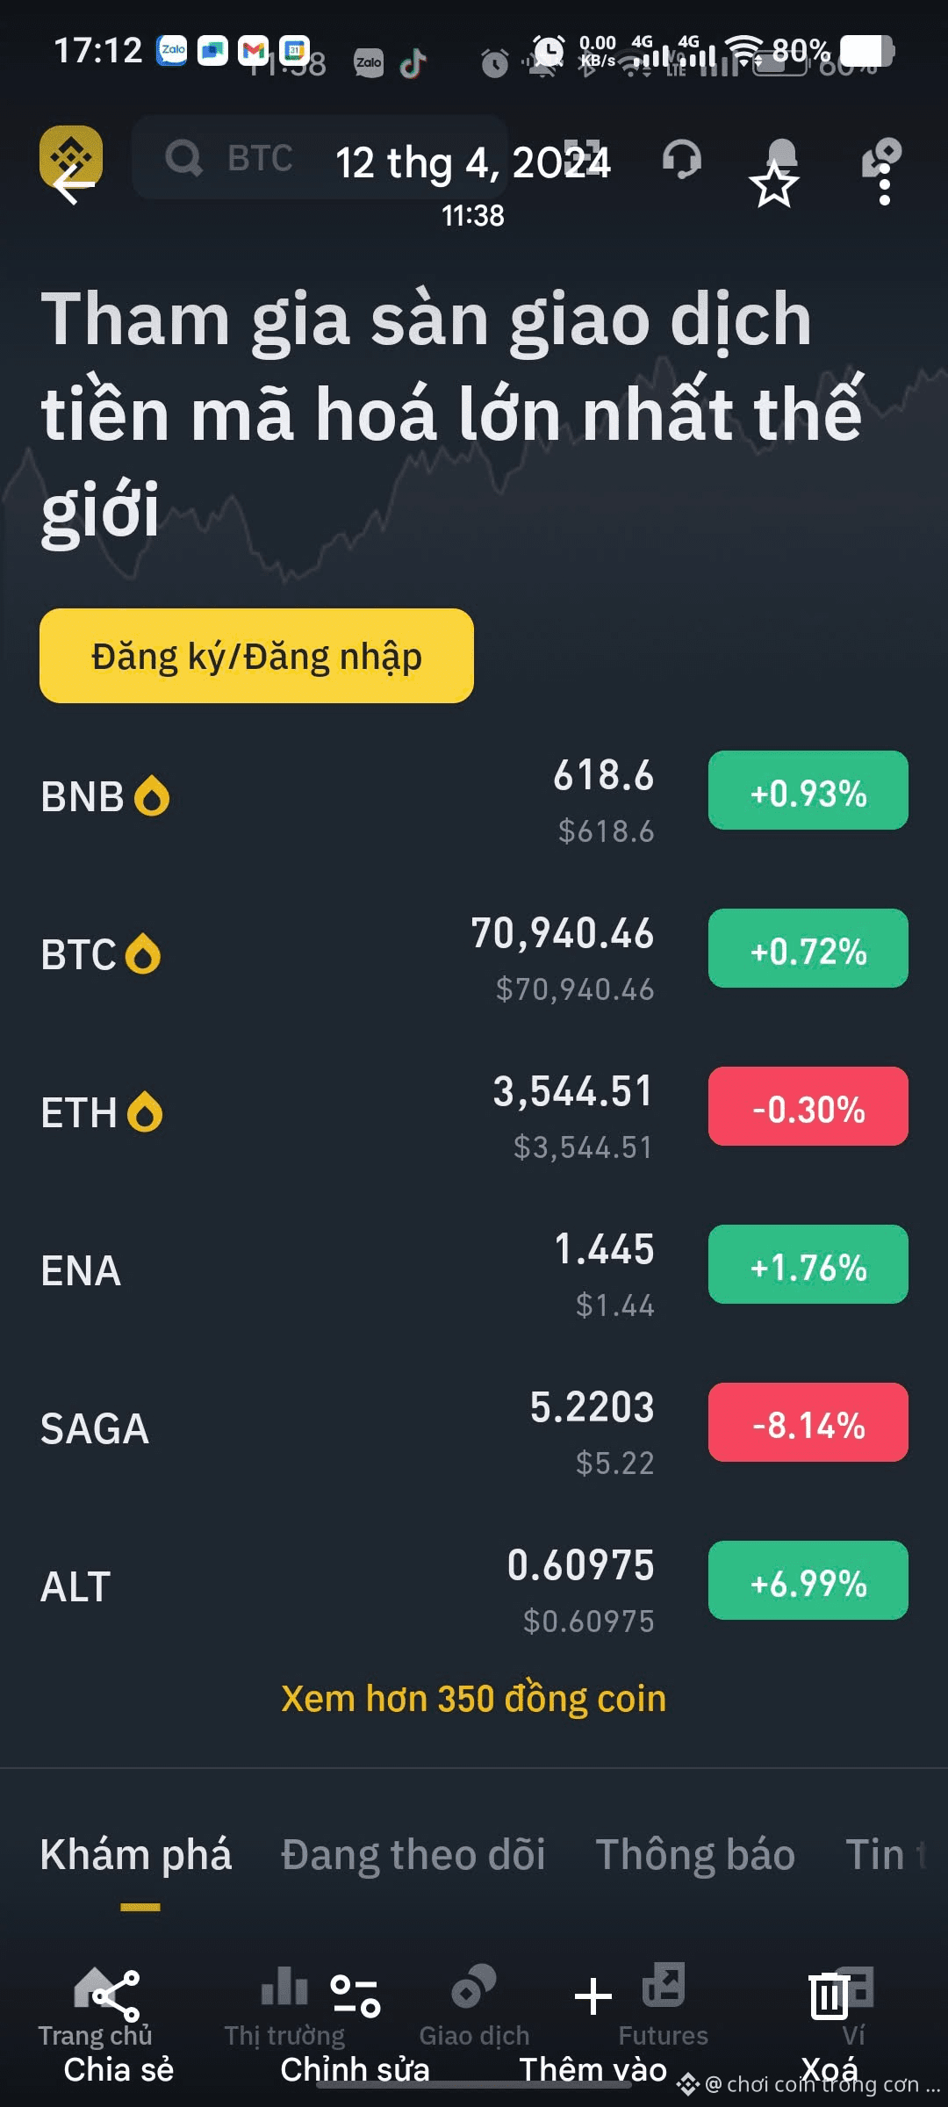Delete with the Xoá trash icon
Image resolution: width=948 pixels, height=2107 pixels.
(x=829, y=1996)
